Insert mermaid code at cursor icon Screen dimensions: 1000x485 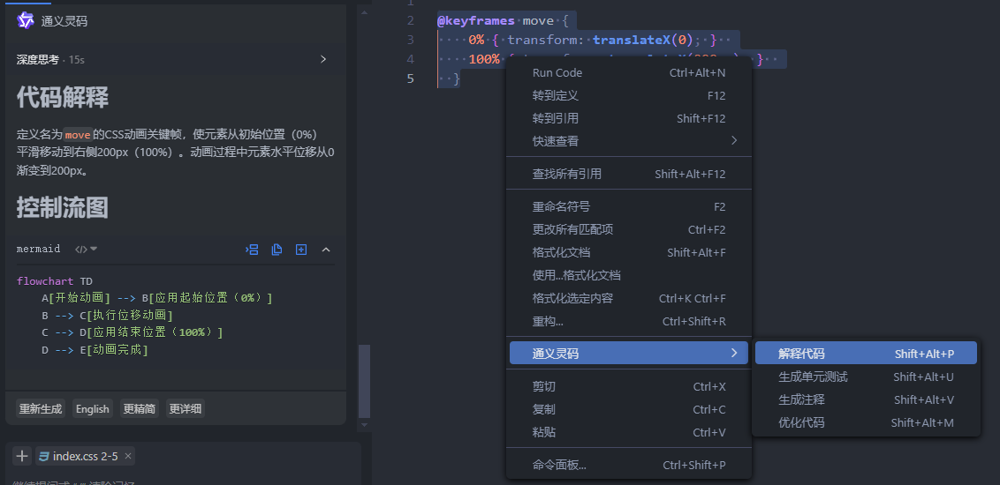coord(252,250)
